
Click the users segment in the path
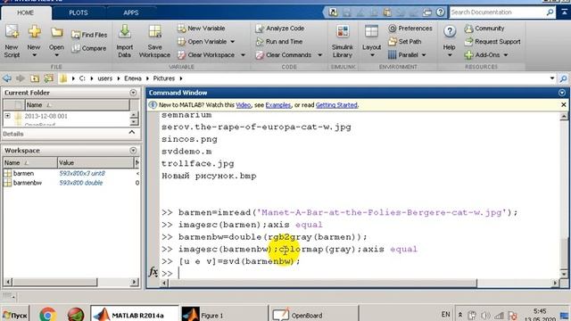point(105,78)
